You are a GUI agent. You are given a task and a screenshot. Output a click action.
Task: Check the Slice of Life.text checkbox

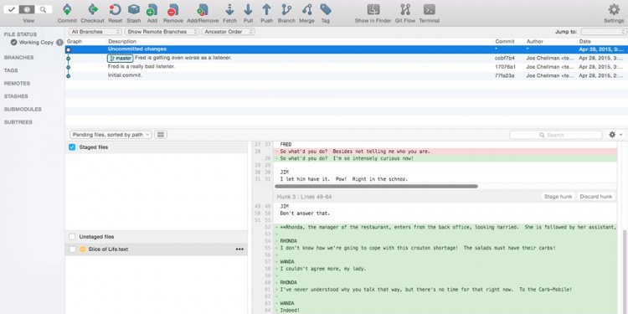click(72, 250)
